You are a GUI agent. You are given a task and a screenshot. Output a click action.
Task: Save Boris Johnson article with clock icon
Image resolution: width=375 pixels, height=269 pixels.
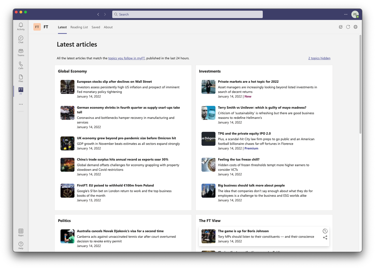coord(325,231)
